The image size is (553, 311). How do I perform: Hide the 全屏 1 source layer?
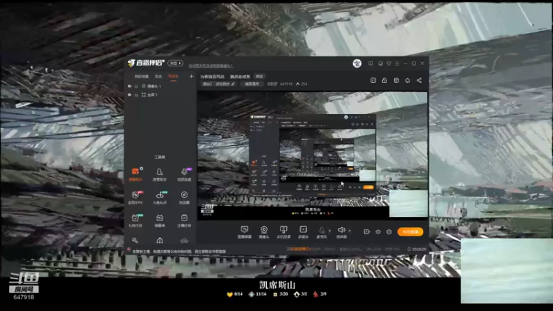129,95
